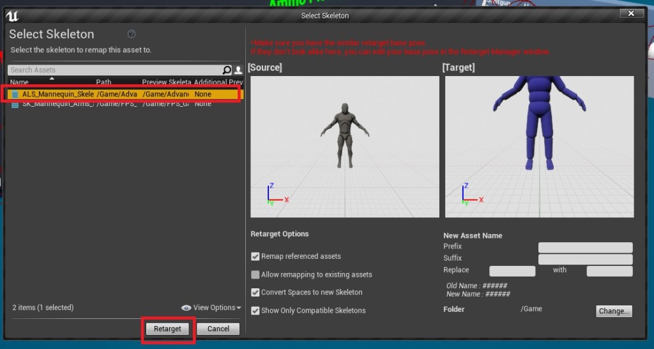Click the user filter icon beside search
654x349 pixels.
238,70
